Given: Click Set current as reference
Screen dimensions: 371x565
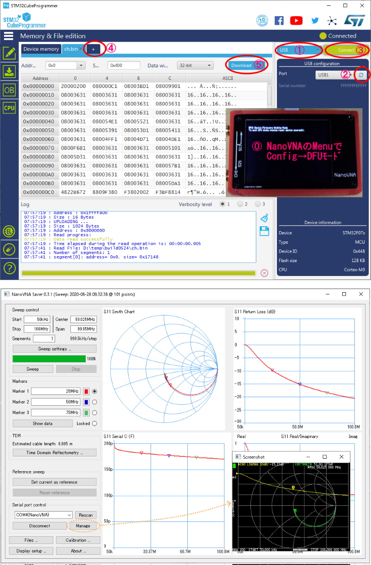Looking at the screenshot, I should [x=55, y=482].
